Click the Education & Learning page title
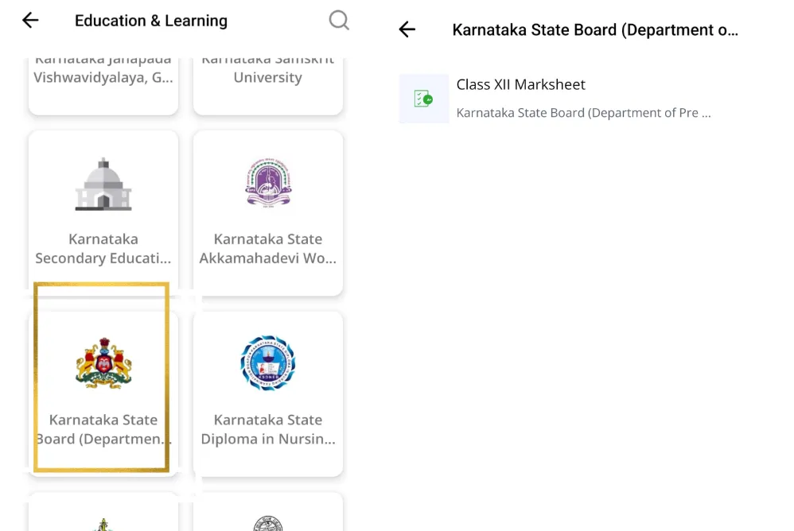This screenshot has height=531, width=794. [x=151, y=21]
